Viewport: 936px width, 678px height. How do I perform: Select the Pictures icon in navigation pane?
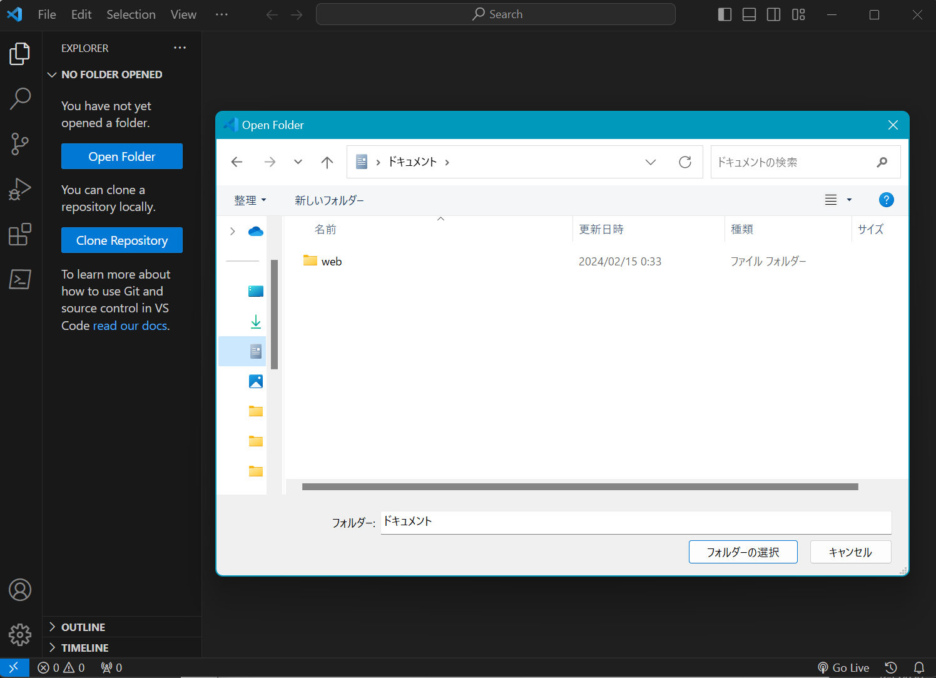click(256, 381)
